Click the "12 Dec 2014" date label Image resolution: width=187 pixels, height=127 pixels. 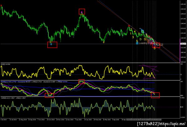[70, 120]
